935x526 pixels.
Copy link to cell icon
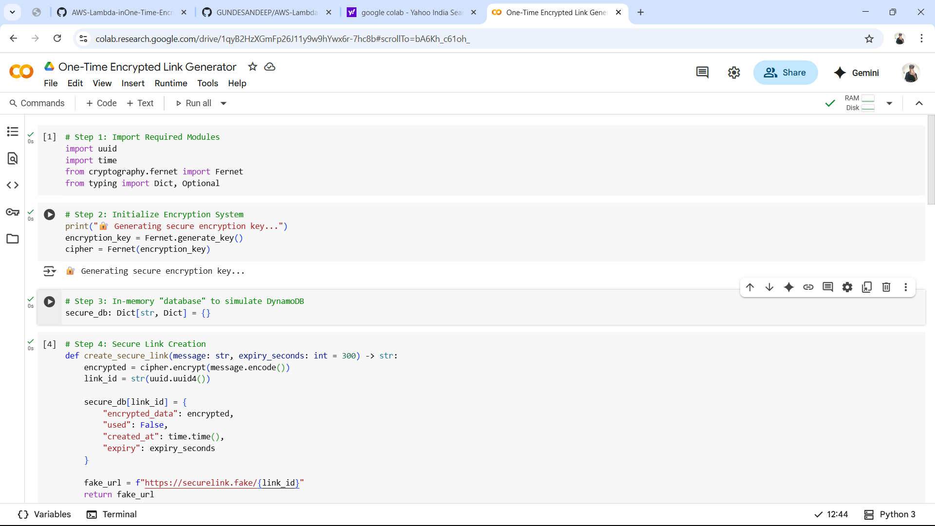click(x=808, y=287)
